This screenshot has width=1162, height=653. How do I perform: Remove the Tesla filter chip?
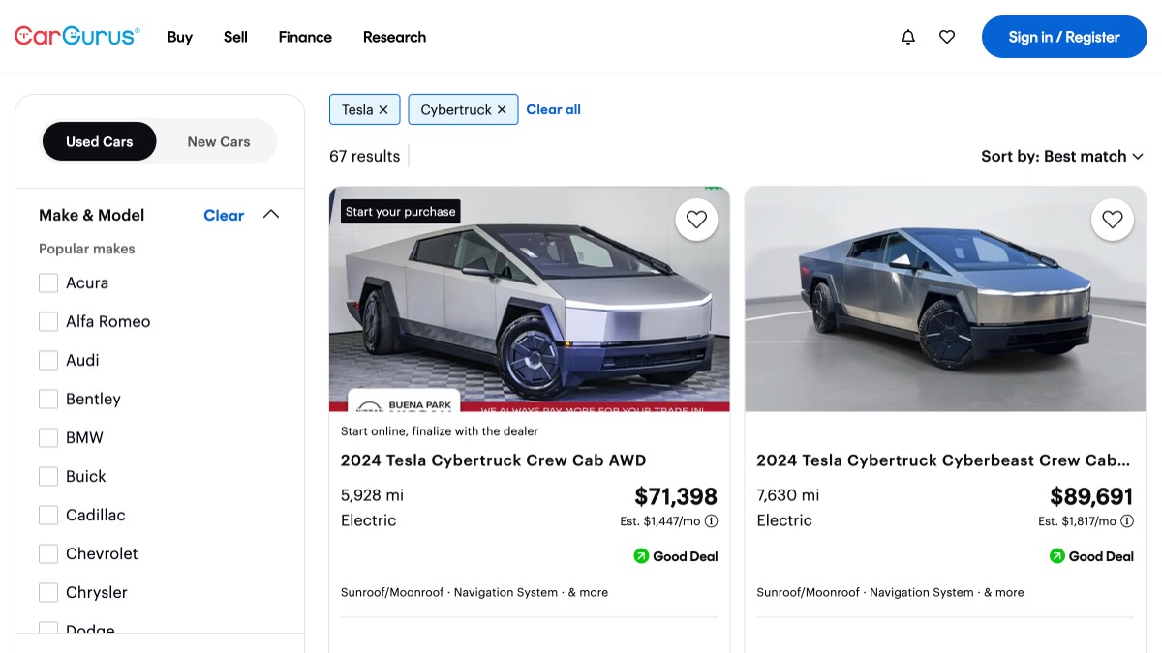pos(383,110)
